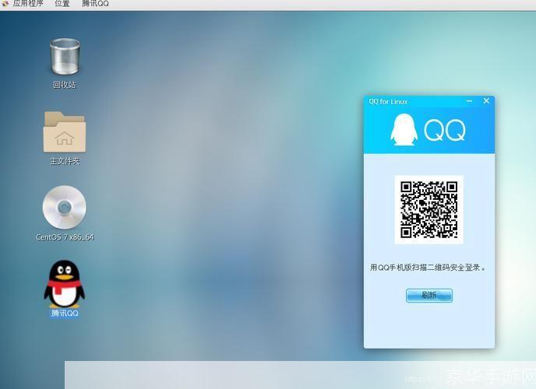Open the 主文件夹 home folder icon
The width and height of the screenshot is (536, 389).
[x=65, y=131]
